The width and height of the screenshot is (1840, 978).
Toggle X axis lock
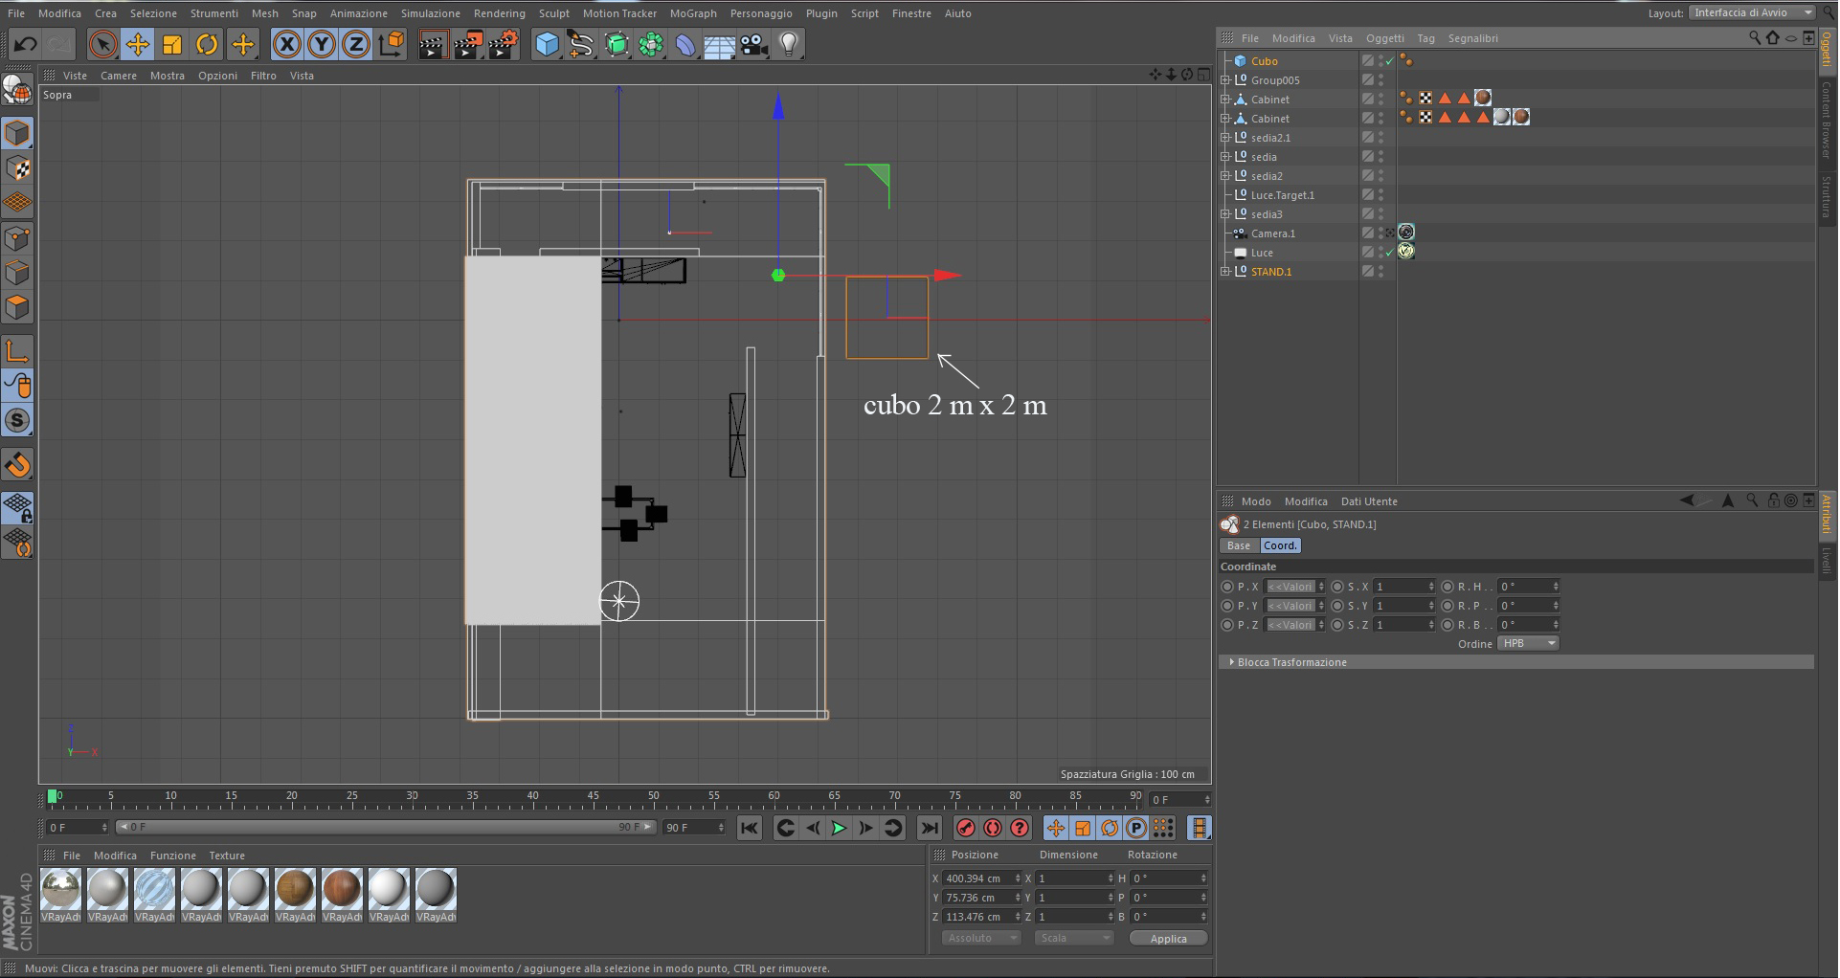coord(287,45)
